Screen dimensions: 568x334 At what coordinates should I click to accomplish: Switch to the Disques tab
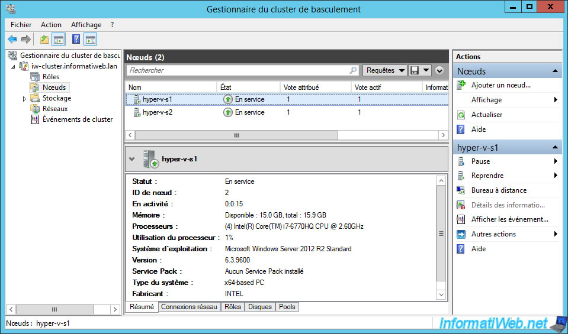[260, 307]
